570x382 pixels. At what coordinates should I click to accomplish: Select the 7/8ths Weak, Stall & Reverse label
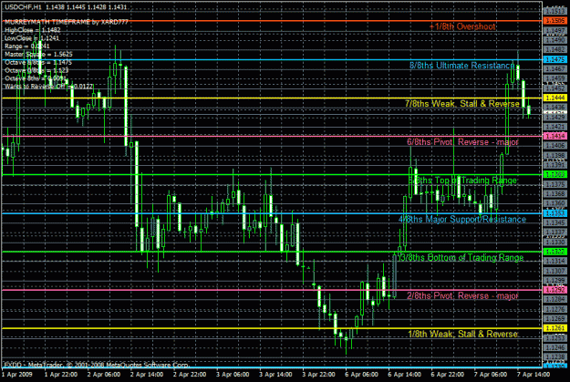[462, 104]
